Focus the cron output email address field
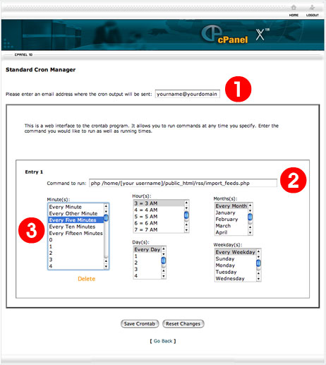This screenshot has width=326, height=365. (x=187, y=94)
